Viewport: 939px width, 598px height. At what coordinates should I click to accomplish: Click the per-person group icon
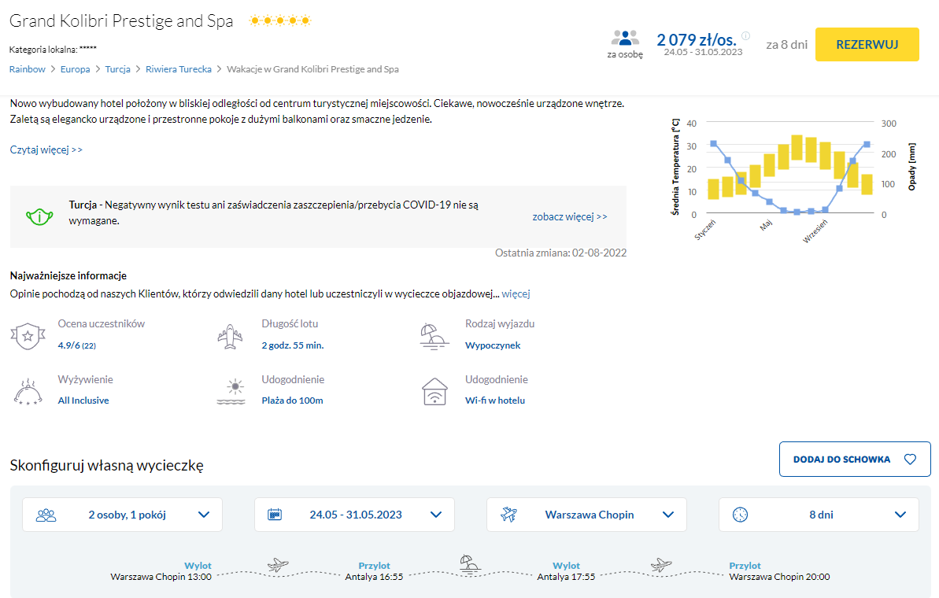tap(625, 39)
